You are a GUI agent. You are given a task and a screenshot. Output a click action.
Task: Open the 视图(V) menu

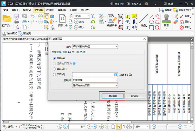[x=27, y=10]
